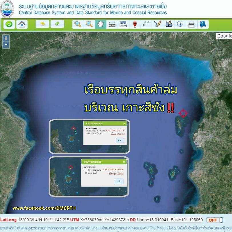Click Ok in the 1.001 distance dialog
This screenshot has height=232, width=232.
pos(119,181)
